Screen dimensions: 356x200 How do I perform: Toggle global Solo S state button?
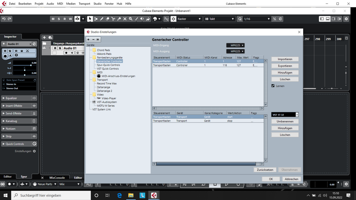(59, 19)
